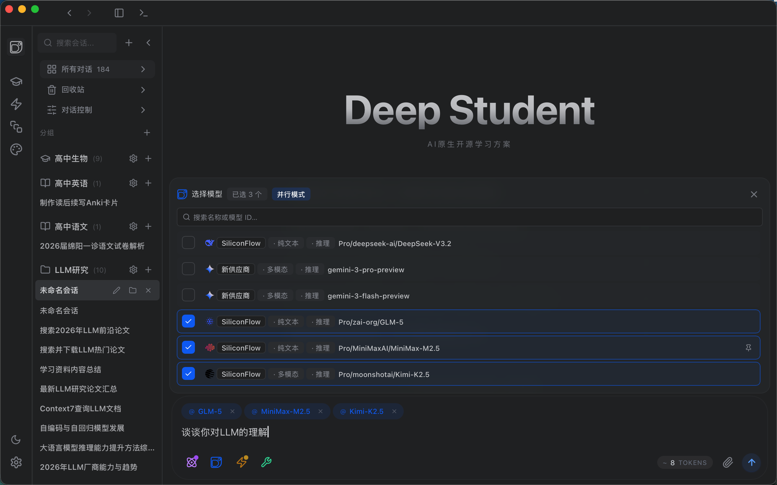Move selected 未命名会话 with folder icon
This screenshot has width=777, height=485.
pos(133,290)
